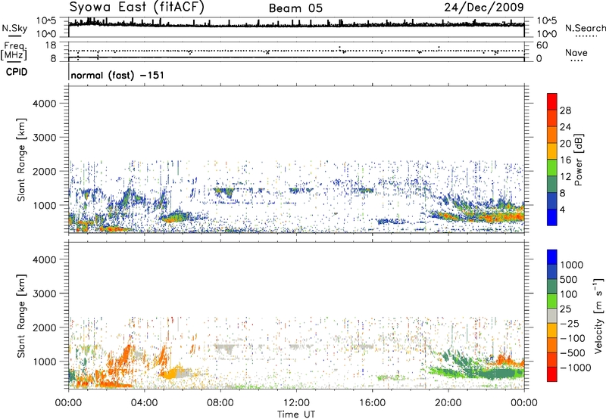Click the red -1000 m/s velocity block
This screenshot has width=606, height=419.
[552, 374]
